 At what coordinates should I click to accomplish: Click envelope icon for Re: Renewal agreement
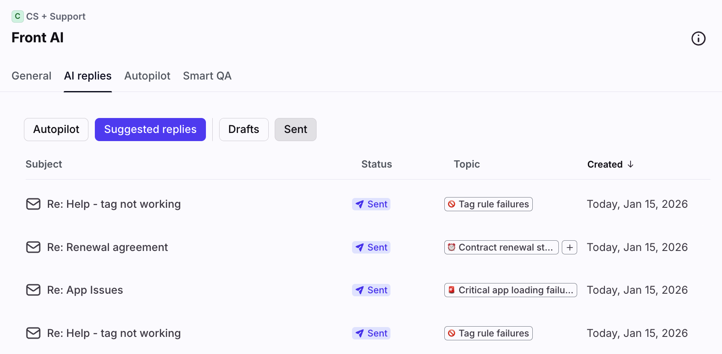coord(33,247)
